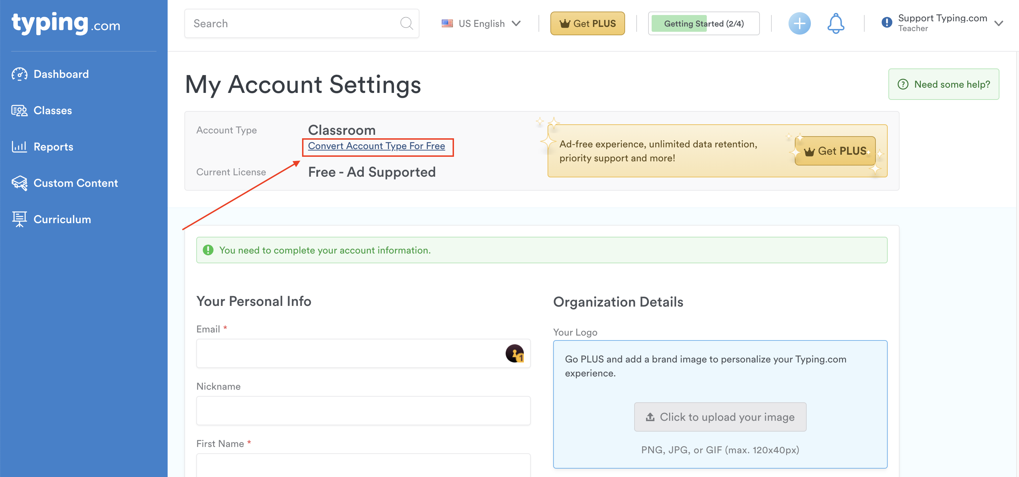Click Get PLUS button in top bar
The image size is (1019, 477).
[x=587, y=23]
